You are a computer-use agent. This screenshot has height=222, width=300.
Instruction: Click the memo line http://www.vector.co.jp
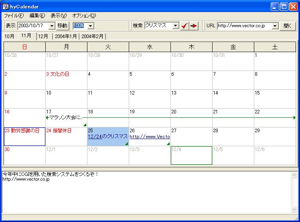click(x=26, y=179)
